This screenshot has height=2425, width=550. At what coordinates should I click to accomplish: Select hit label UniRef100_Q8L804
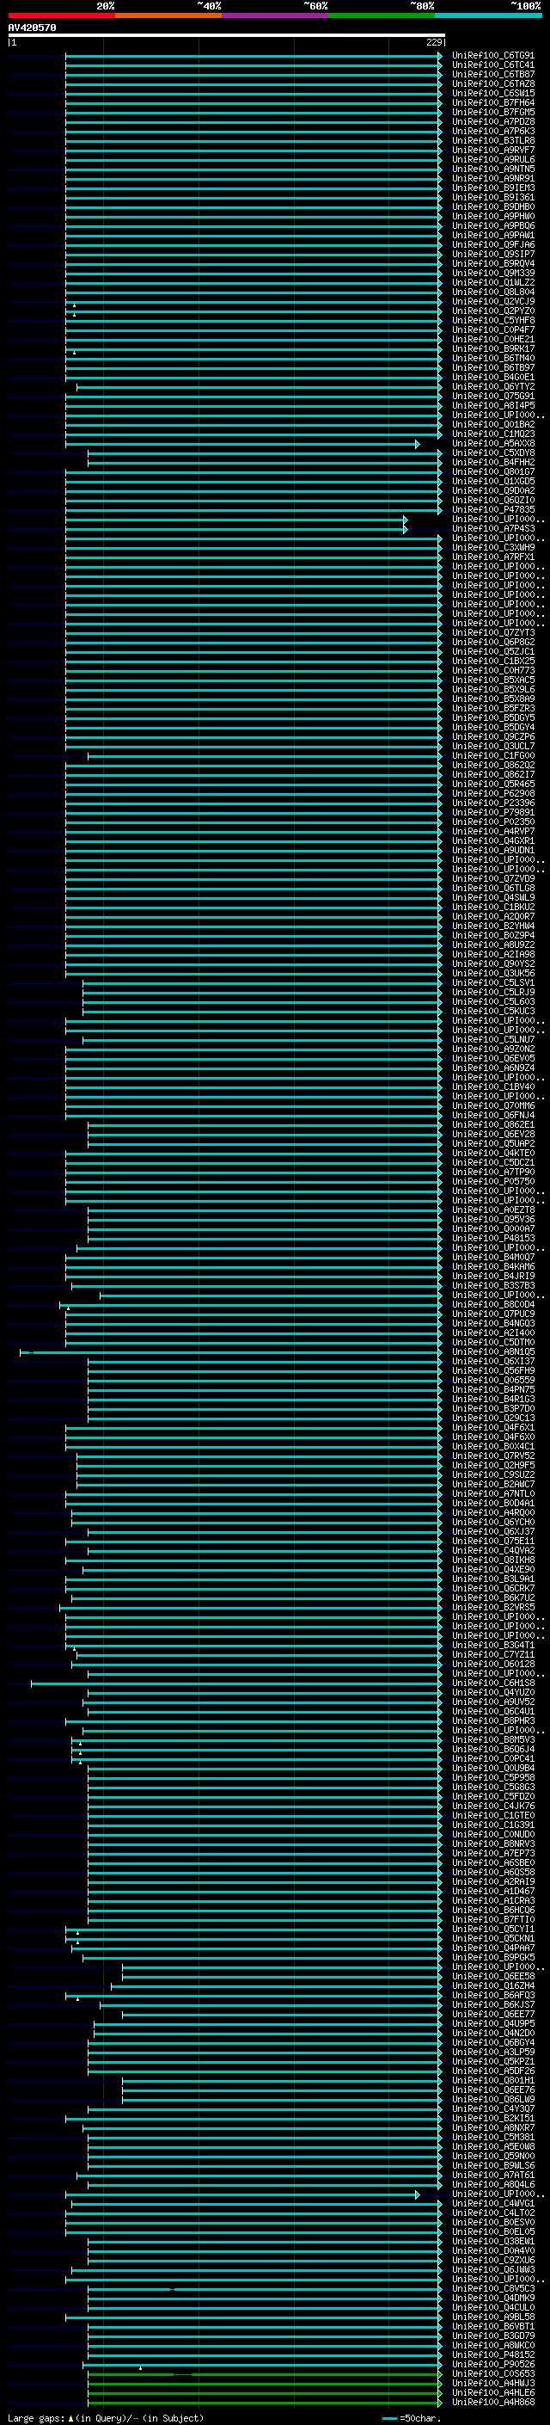pos(493,292)
